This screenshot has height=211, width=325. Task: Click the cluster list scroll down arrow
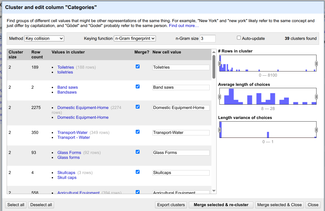pos(214,191)
